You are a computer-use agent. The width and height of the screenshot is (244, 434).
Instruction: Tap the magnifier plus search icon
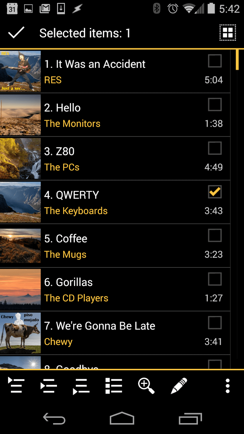pyautogui.click(x=146, y=386)
